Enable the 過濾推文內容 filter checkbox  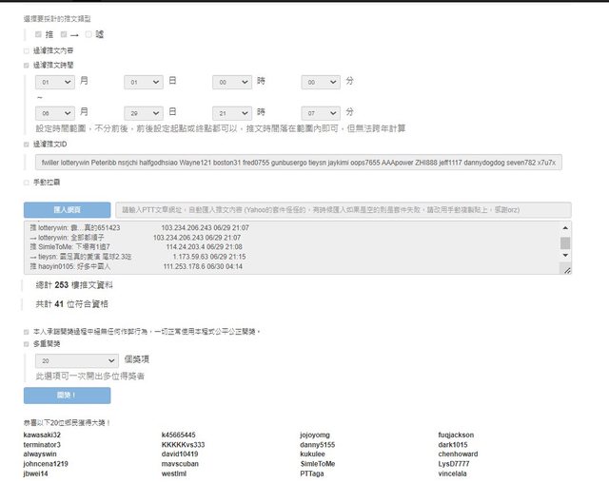(27, 50)
